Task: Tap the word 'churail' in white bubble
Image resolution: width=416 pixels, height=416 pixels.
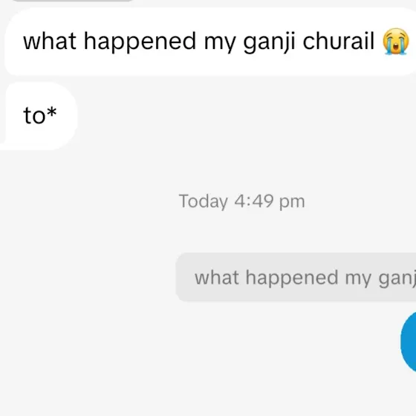Action: click(338, 41)
